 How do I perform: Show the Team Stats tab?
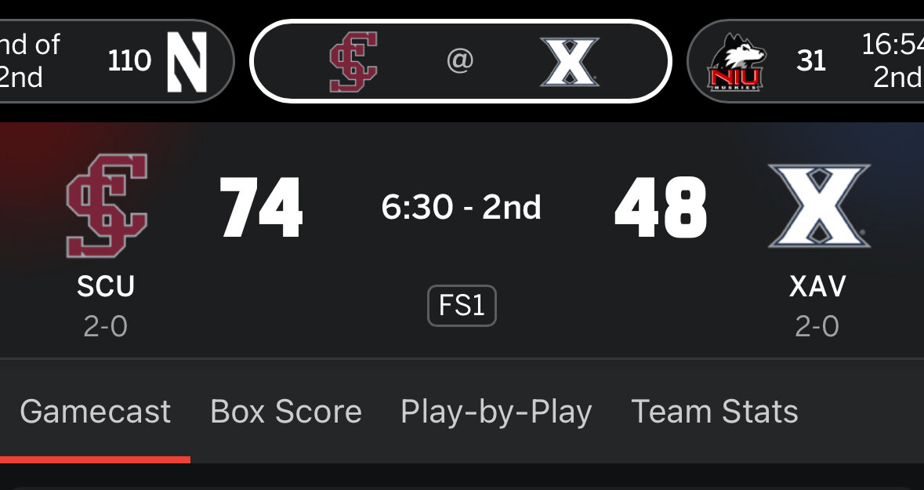(x=715, y=412)
